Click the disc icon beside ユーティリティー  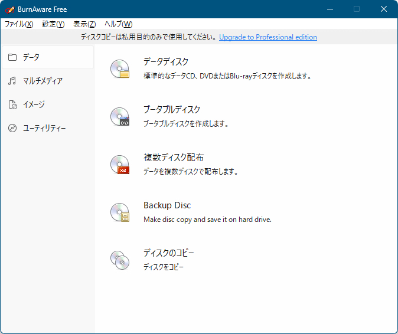point(12,128)
